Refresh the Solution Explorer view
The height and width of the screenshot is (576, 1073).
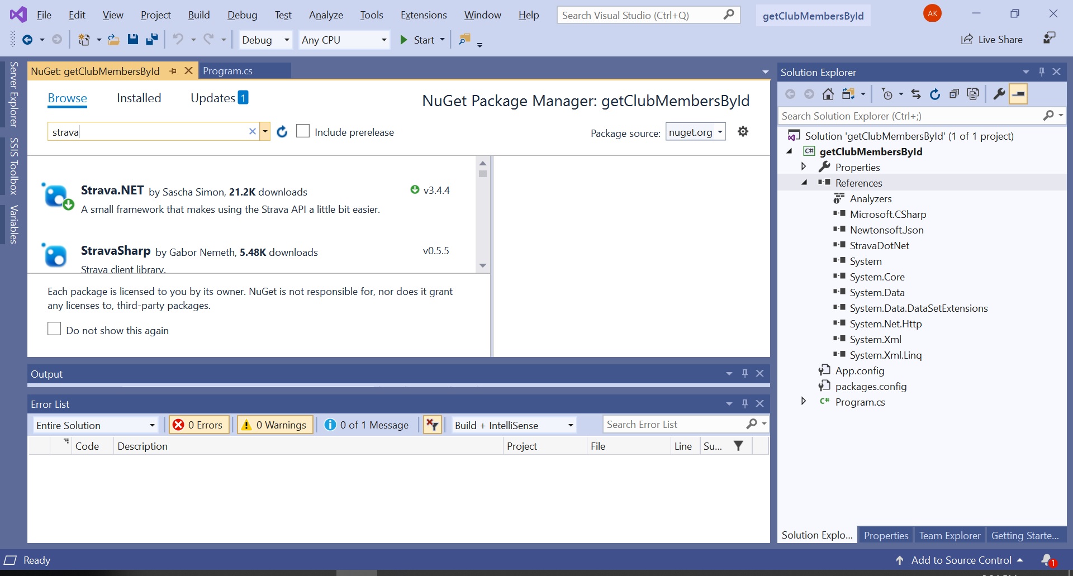935,94
